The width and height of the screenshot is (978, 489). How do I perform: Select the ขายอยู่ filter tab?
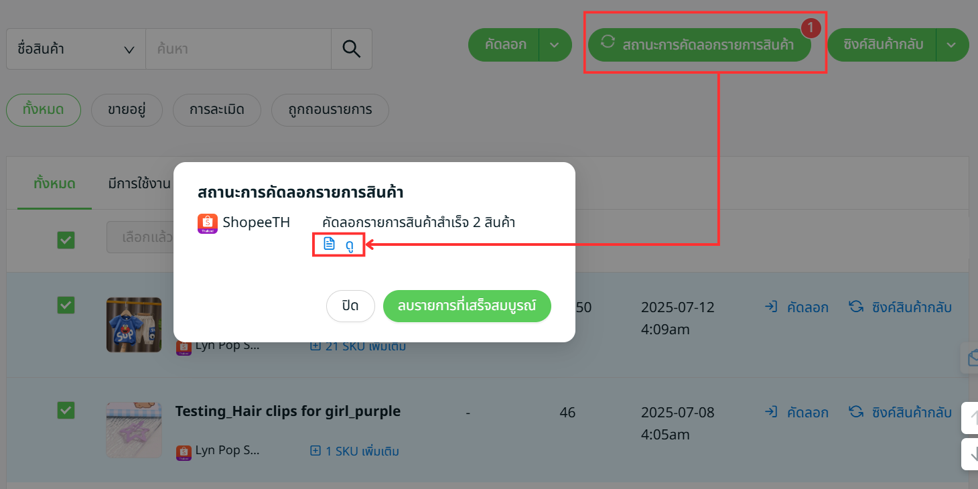(x=127, y=109)
